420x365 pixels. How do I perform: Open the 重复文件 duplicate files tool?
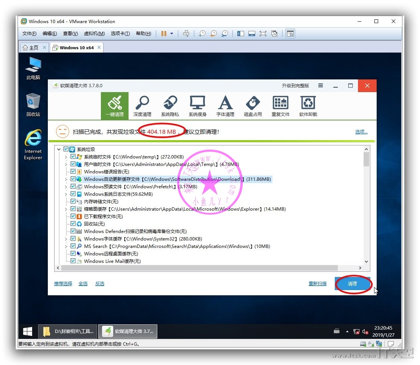click(x=281, y=106)
